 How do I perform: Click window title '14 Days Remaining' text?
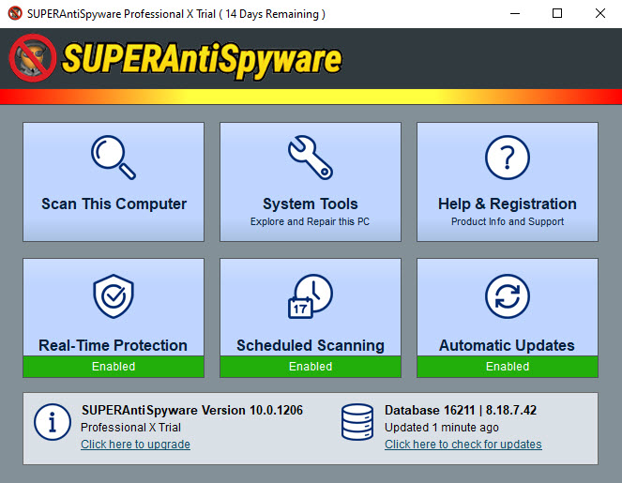[x=272, y=14]
